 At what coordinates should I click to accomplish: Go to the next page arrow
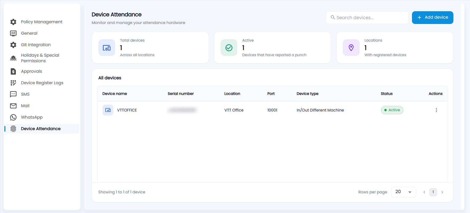pyautogui.click(x=442, y=192)
